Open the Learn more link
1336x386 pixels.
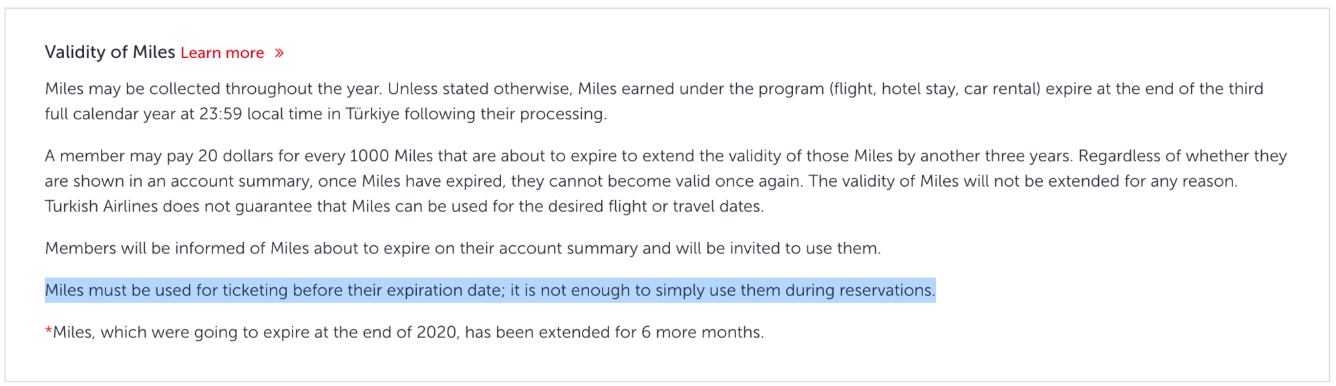222,53
